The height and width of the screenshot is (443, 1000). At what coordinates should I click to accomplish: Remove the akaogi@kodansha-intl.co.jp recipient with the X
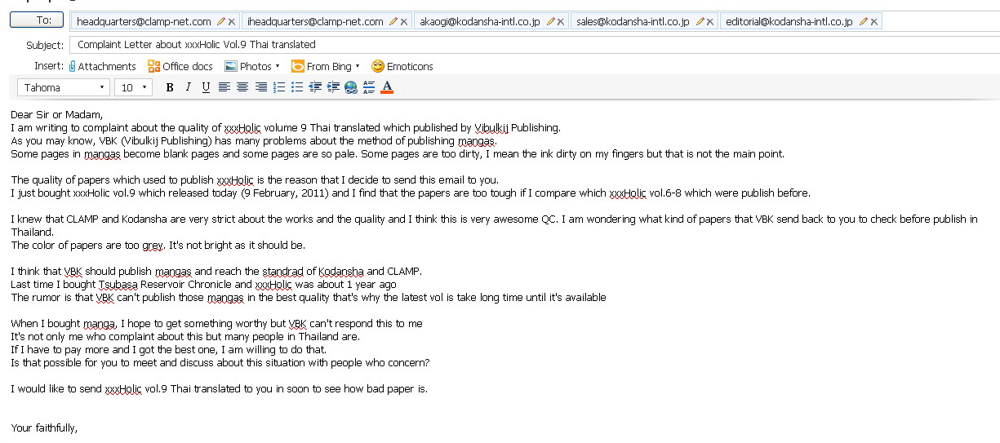click(x=561, y=22)
